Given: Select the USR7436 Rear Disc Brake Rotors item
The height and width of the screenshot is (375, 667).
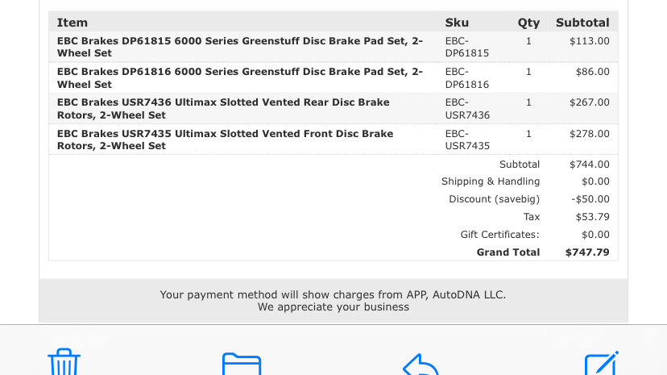Looking at the screenshot, I should tap(223, 109).
